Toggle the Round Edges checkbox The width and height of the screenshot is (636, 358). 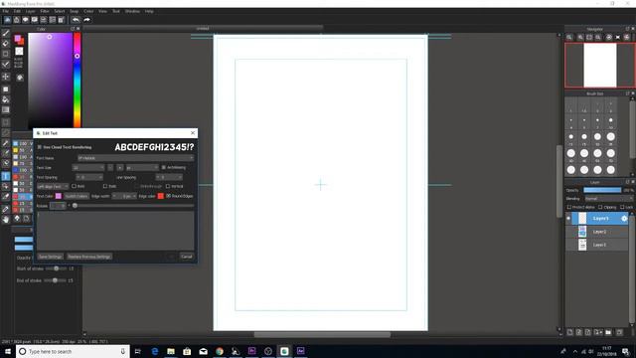(x=168, y=196)
